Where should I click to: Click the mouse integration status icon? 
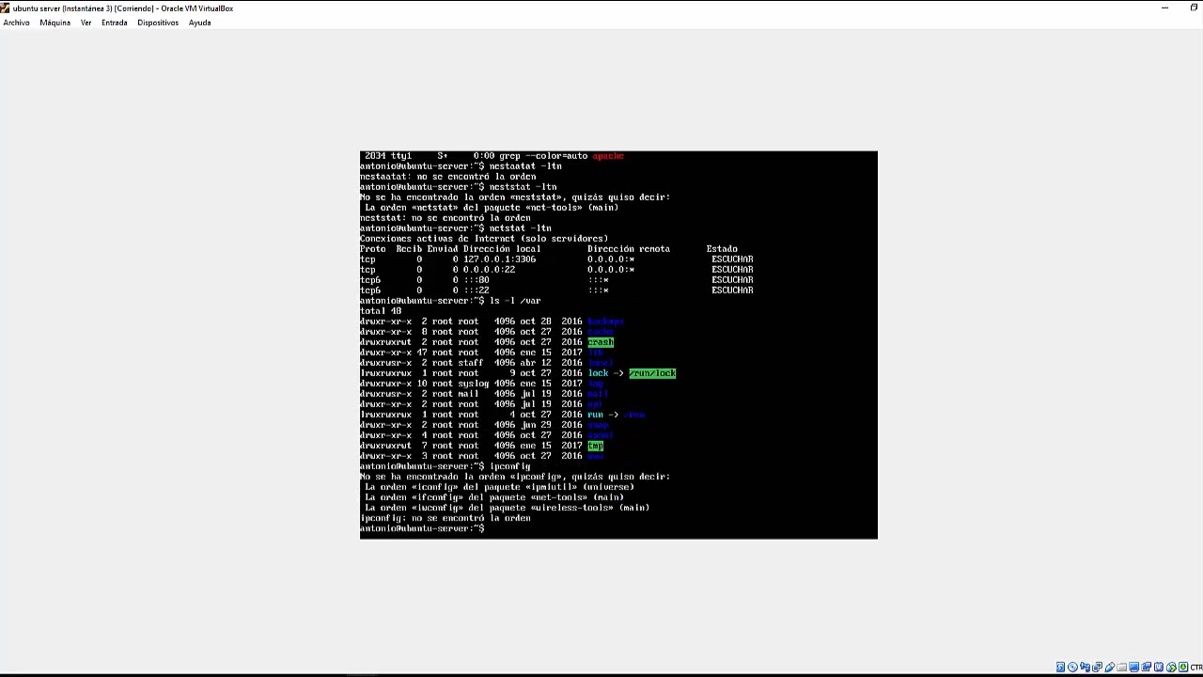[1171, 667]
